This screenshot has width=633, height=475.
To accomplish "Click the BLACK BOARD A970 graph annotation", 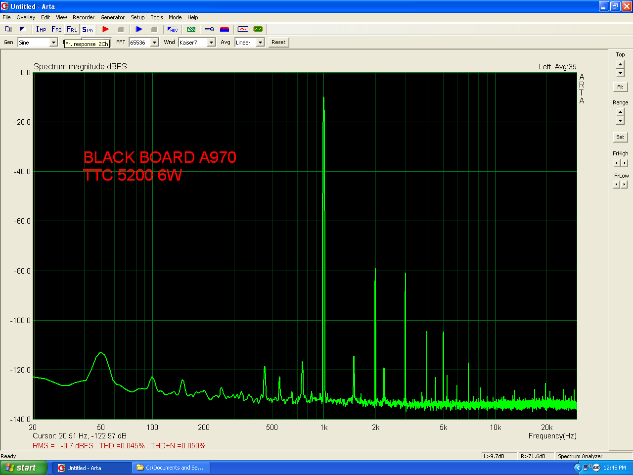I will point(160,157).
